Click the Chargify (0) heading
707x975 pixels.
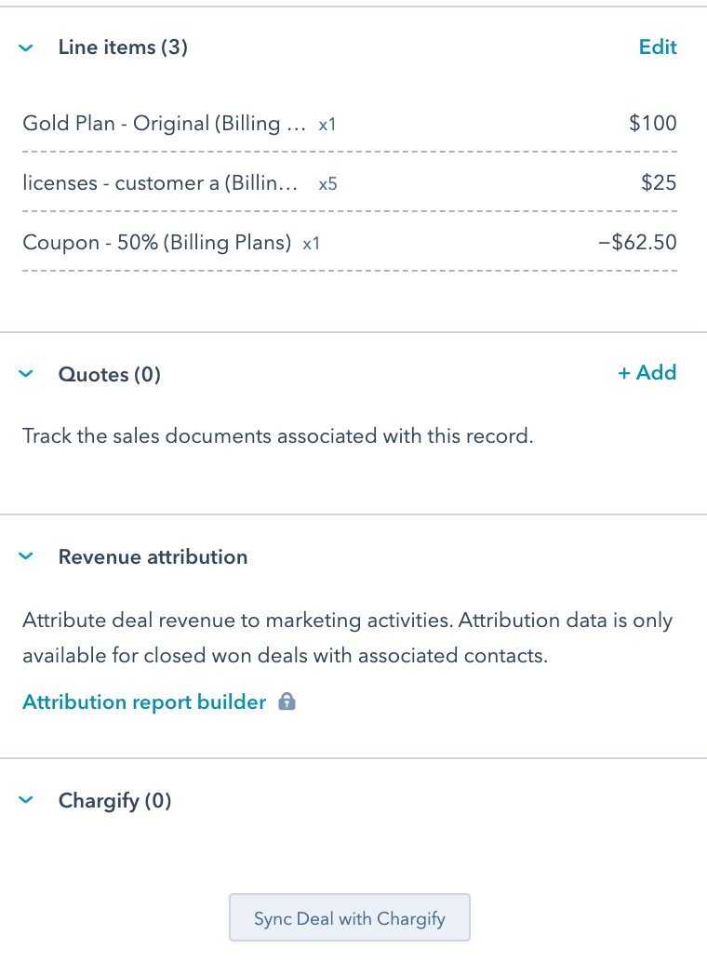click(115, 801)
